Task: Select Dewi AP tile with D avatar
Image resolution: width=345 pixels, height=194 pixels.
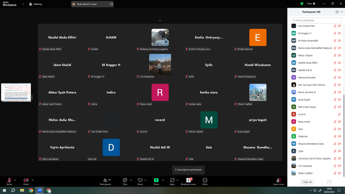Action: pos(111,147)
